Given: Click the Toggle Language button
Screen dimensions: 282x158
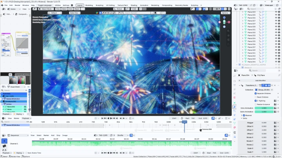Looking at the screenshot, I should (x=44, y=5).
